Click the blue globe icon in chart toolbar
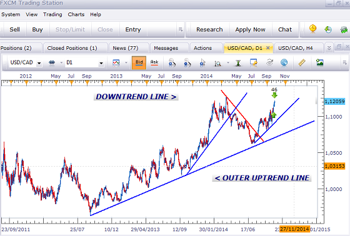 pos(284,62)
